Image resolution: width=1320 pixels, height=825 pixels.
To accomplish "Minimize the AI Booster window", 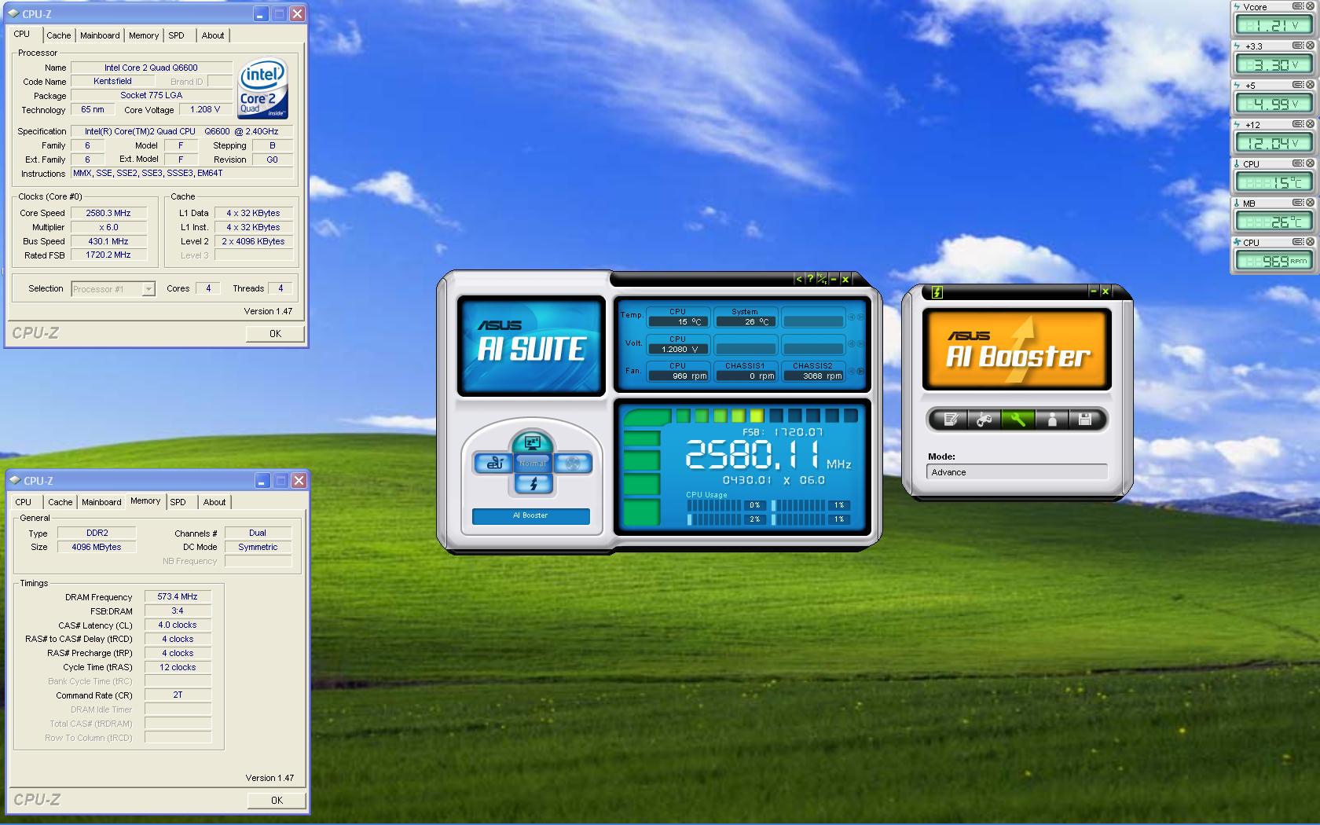I will pyautogui.click(x=1093, y=291).
